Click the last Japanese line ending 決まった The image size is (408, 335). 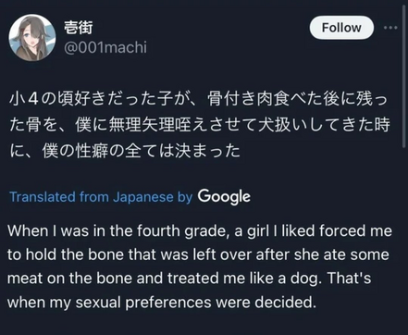pyautogui.click(x=125, y=151)
